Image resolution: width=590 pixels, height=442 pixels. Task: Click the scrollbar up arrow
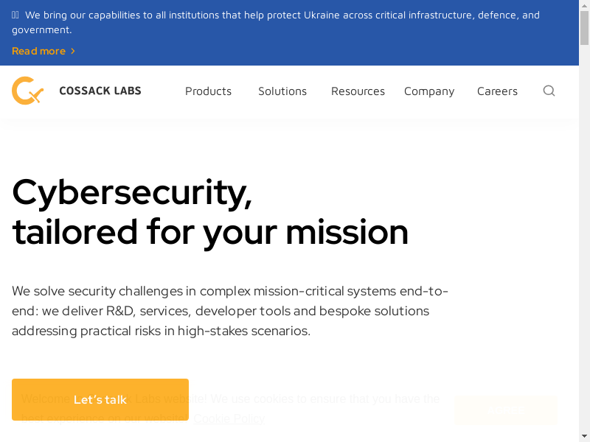(x=585, y=5)
